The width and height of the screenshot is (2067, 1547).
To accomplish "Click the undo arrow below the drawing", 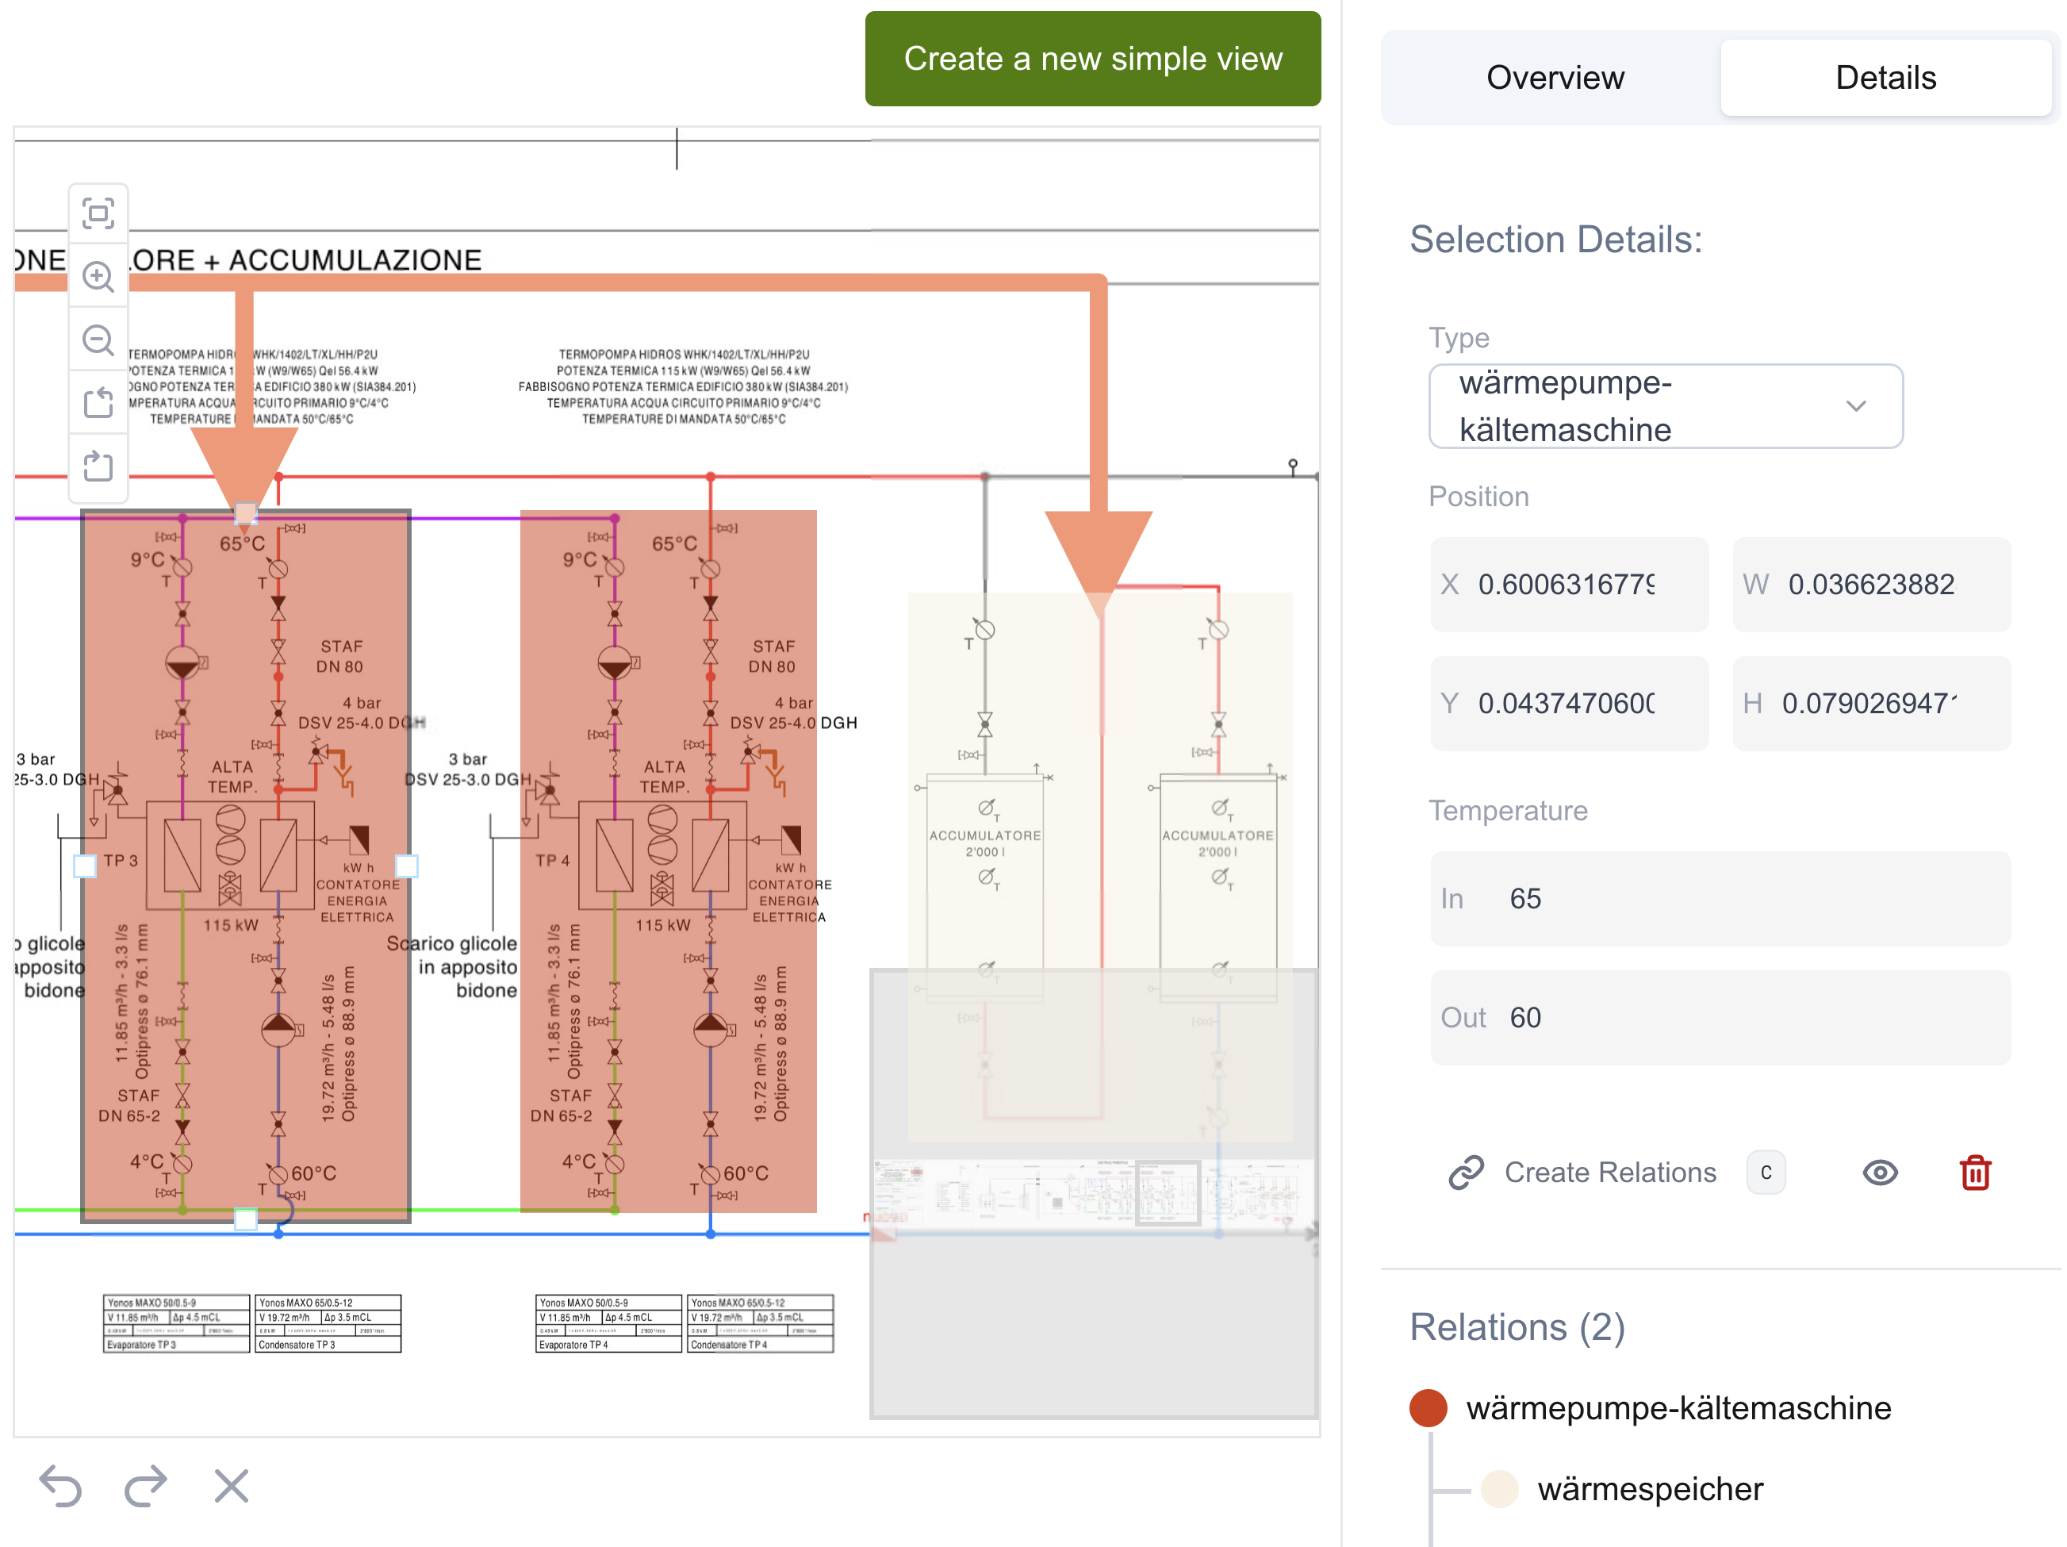I will [x=62, y=1485].
